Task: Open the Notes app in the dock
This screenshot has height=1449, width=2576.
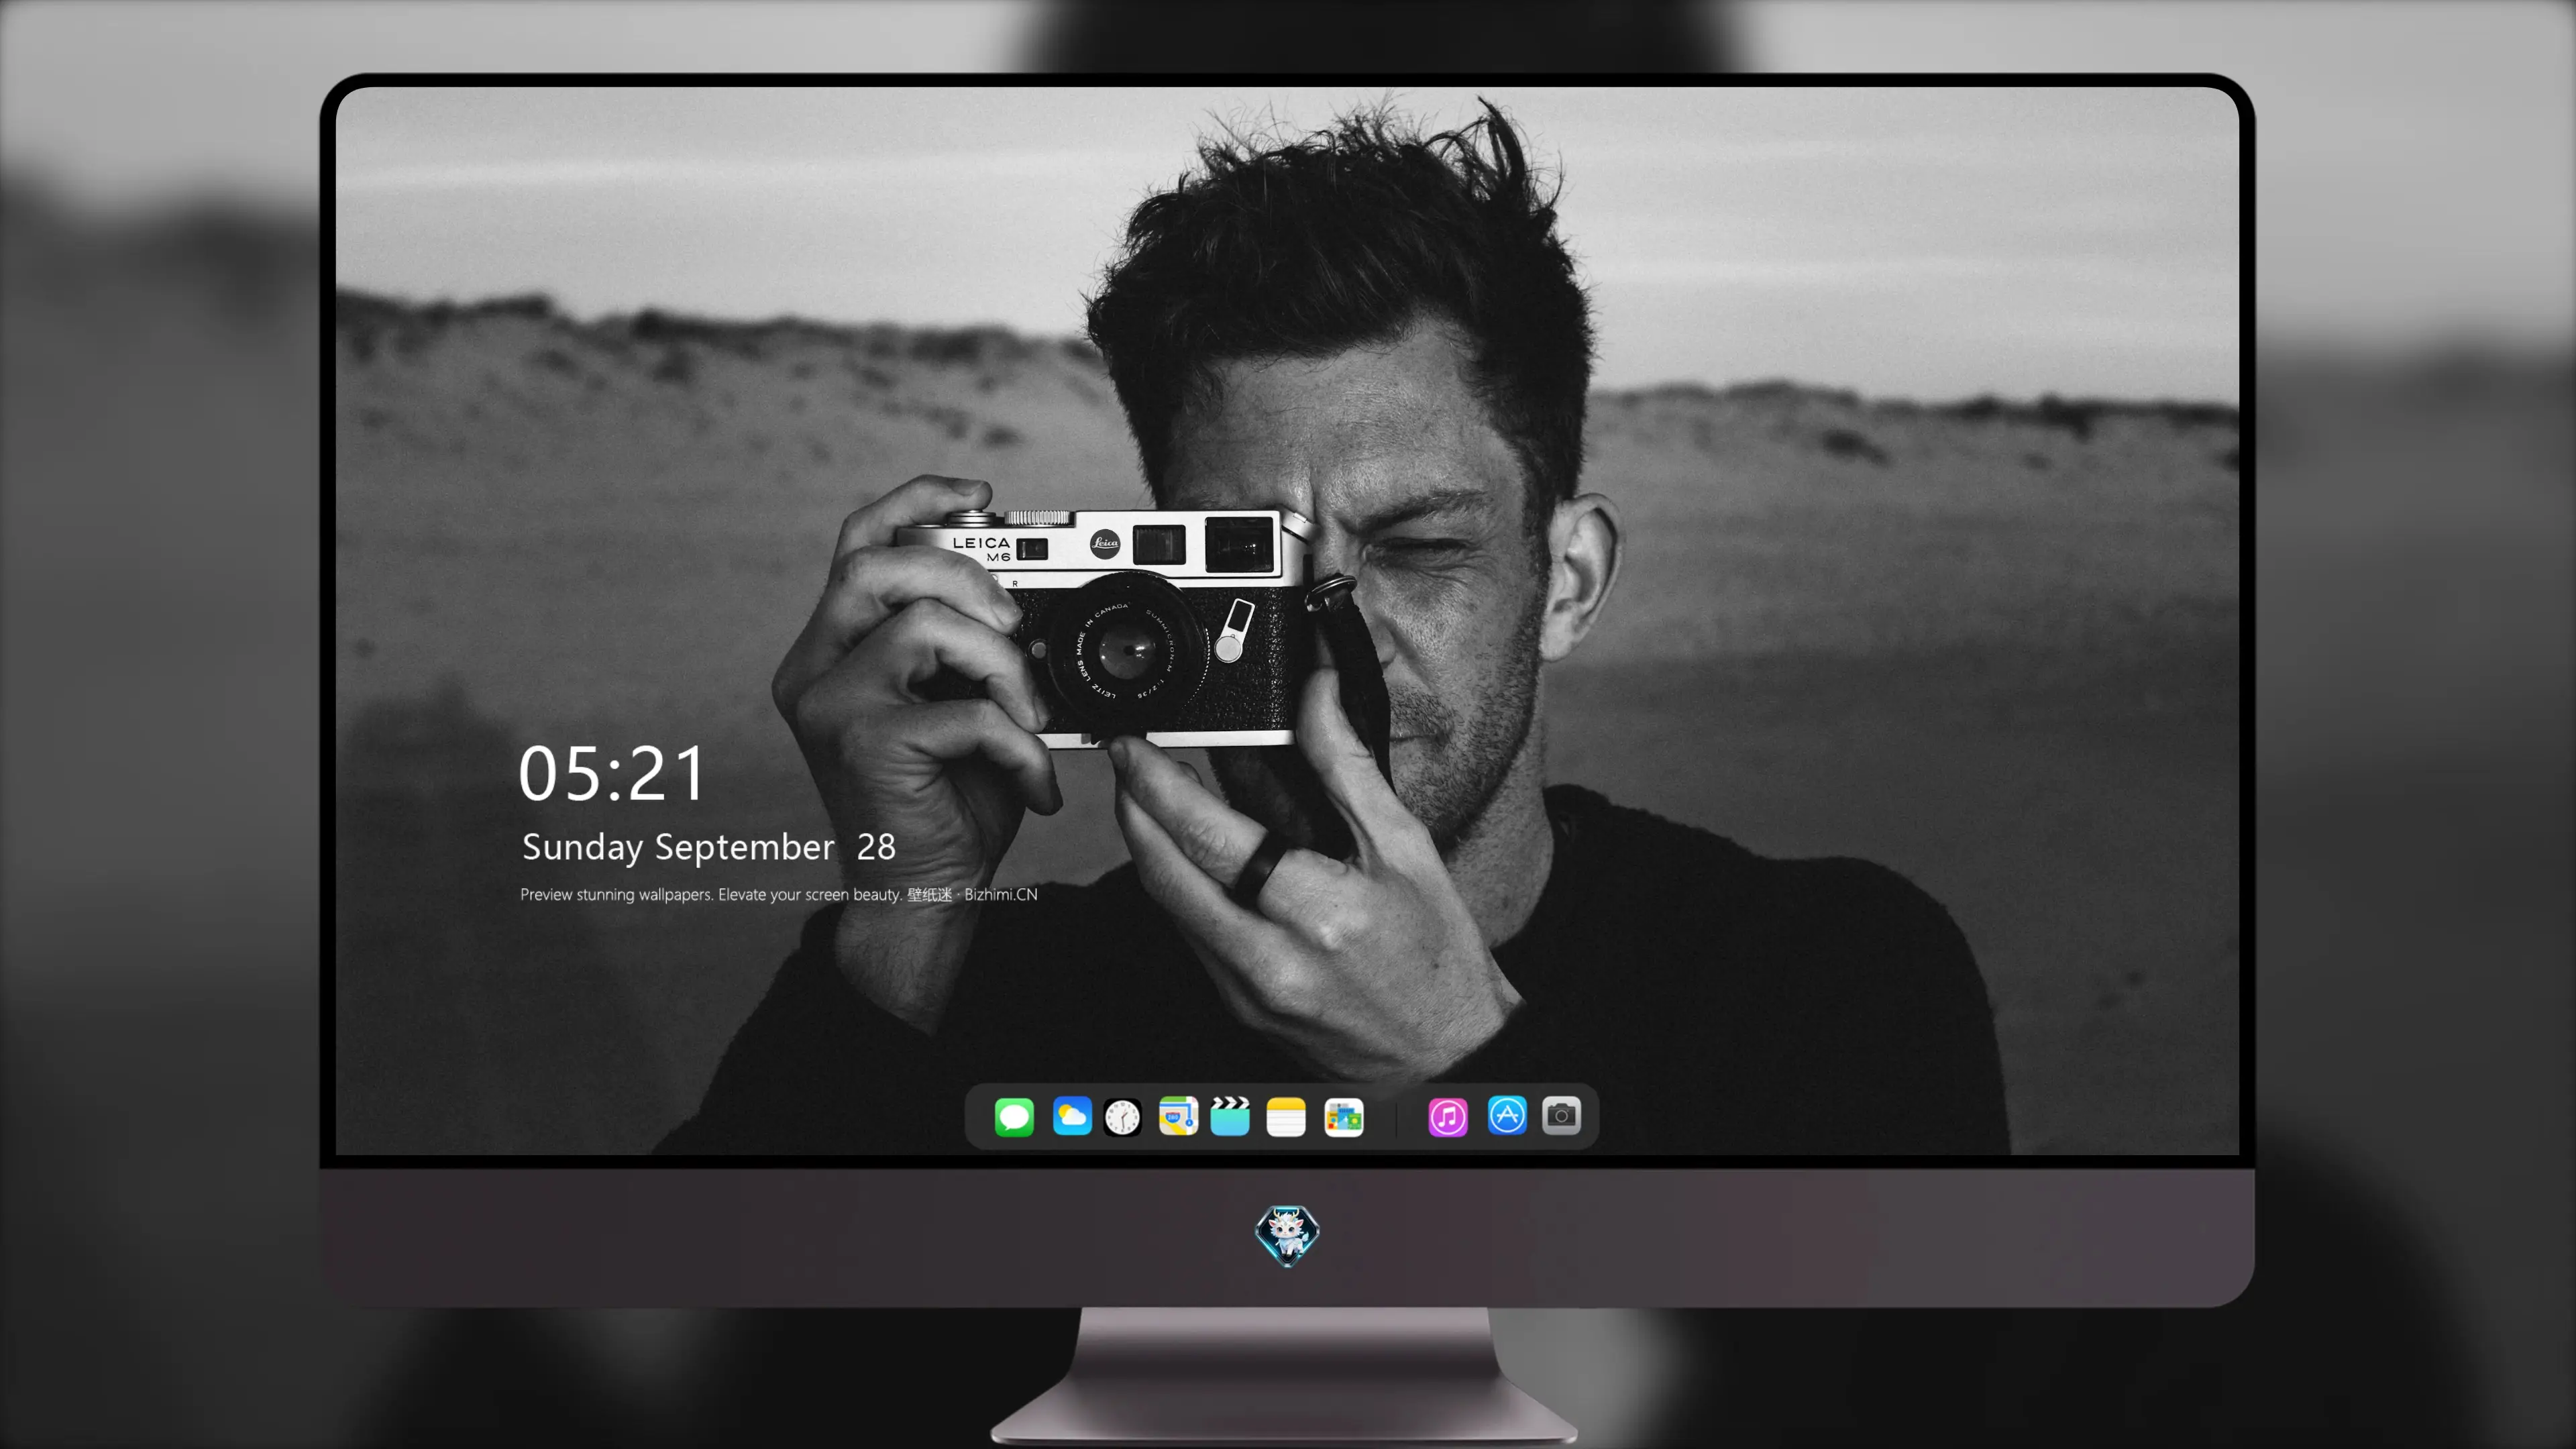Action: (x=1286, y=1116)
